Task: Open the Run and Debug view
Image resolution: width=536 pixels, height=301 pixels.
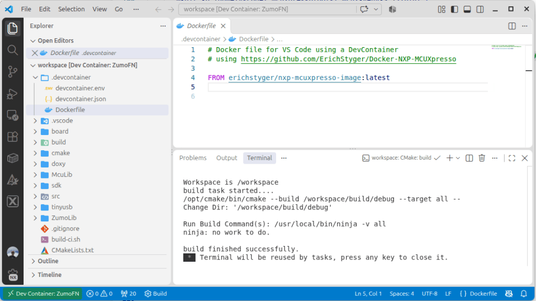Action: [13, 94]
